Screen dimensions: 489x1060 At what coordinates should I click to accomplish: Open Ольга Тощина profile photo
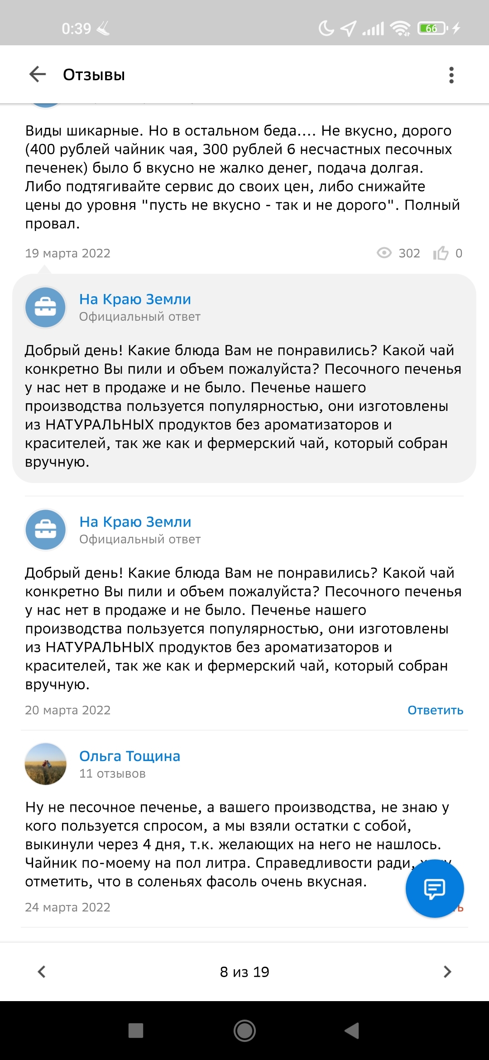[x=45, y=764]
